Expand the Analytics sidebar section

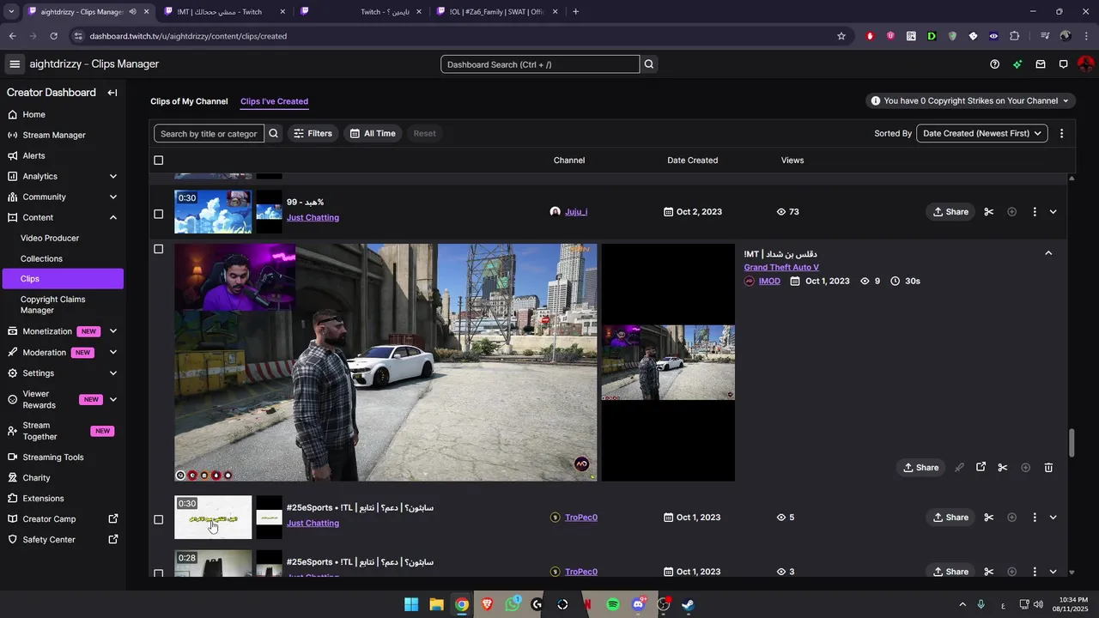point(113,176)
